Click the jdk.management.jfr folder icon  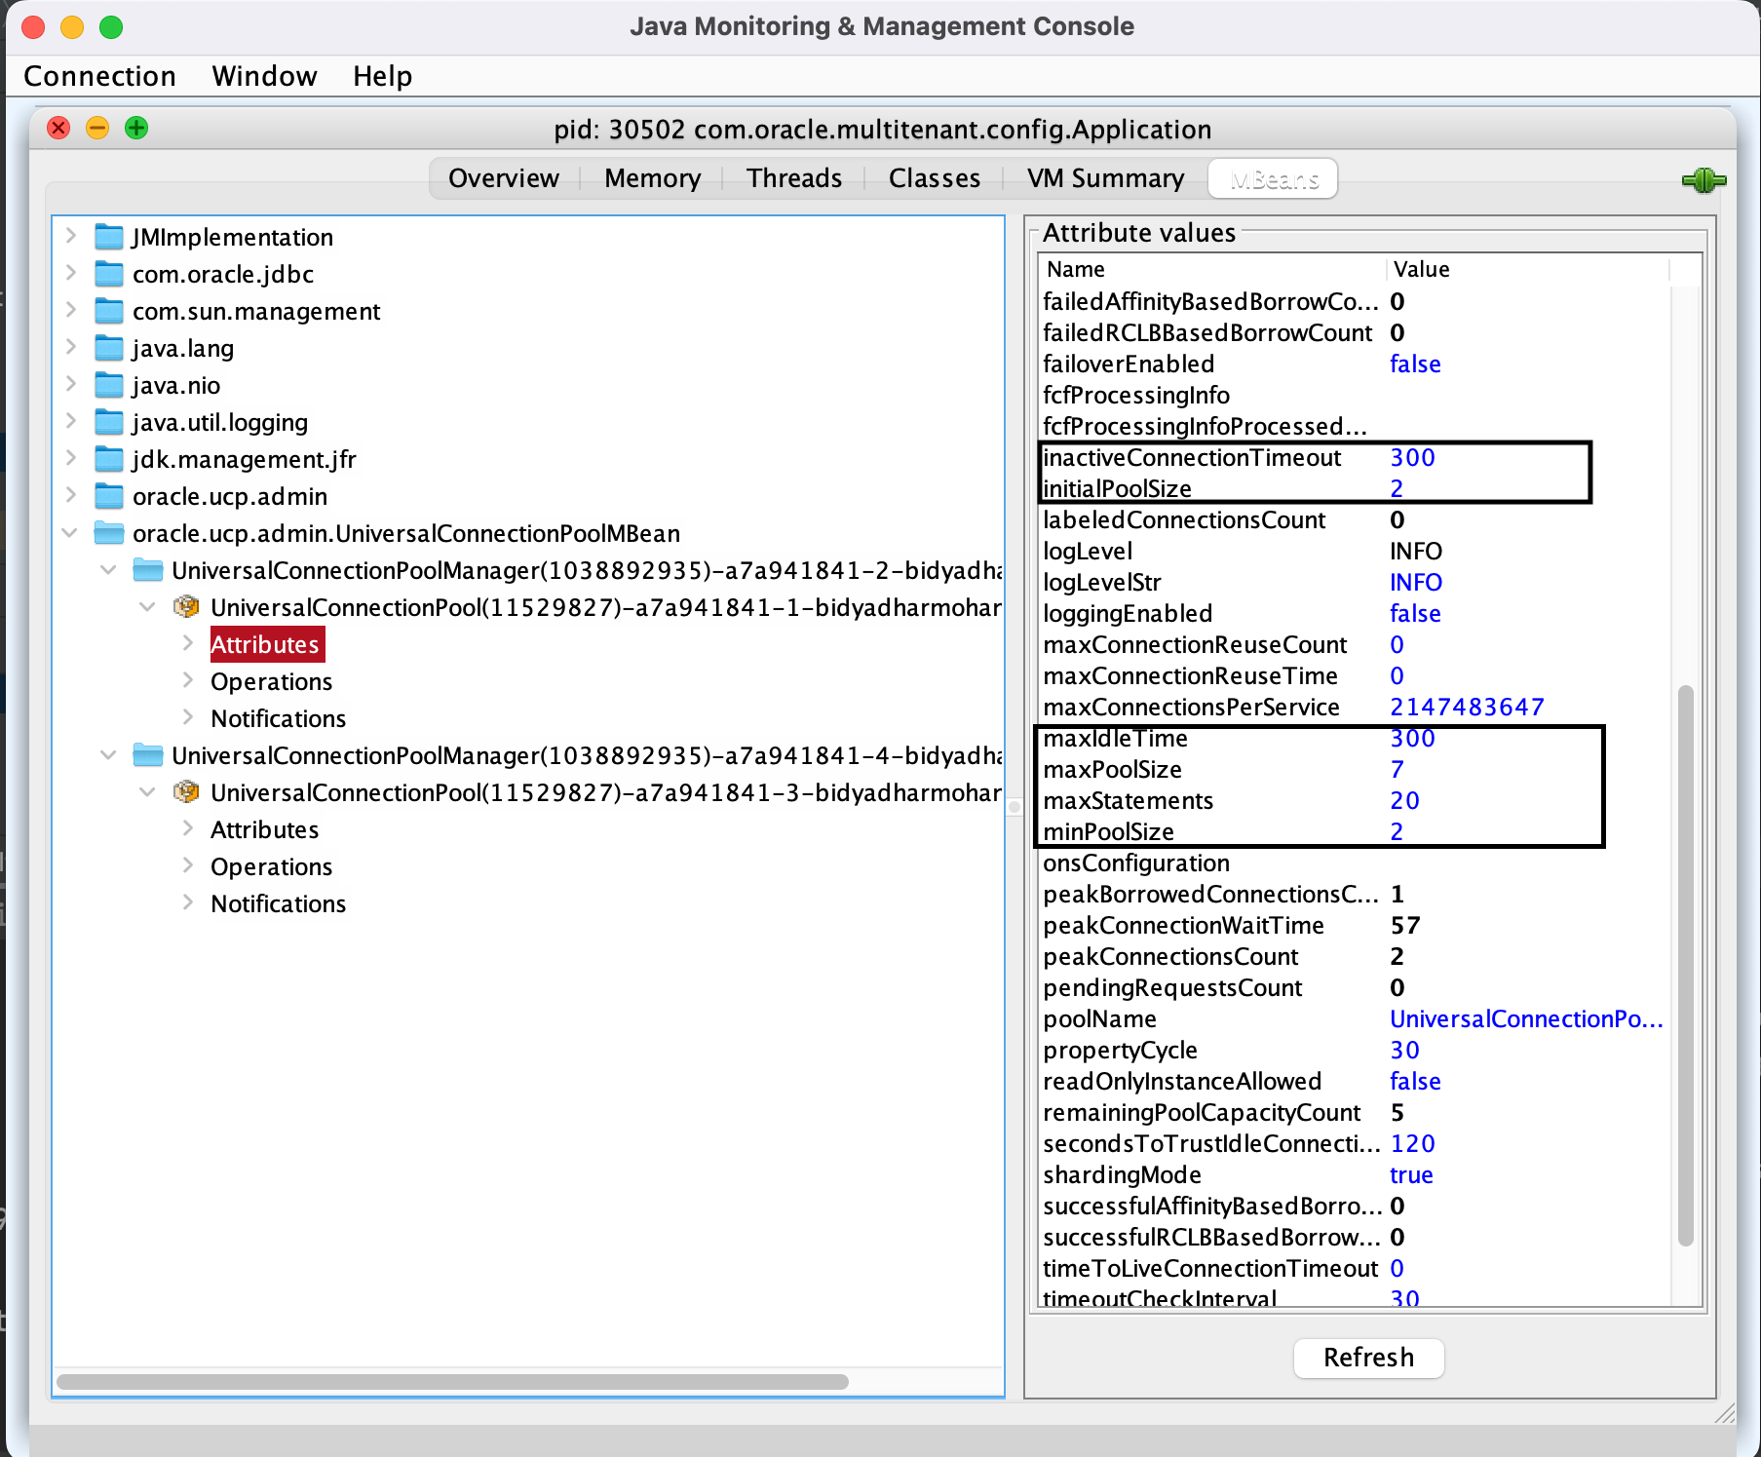[108, 459]
